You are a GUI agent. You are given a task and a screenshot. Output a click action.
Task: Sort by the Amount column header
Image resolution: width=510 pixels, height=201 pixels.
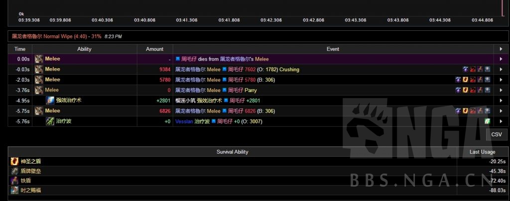(x=154, y=49)
